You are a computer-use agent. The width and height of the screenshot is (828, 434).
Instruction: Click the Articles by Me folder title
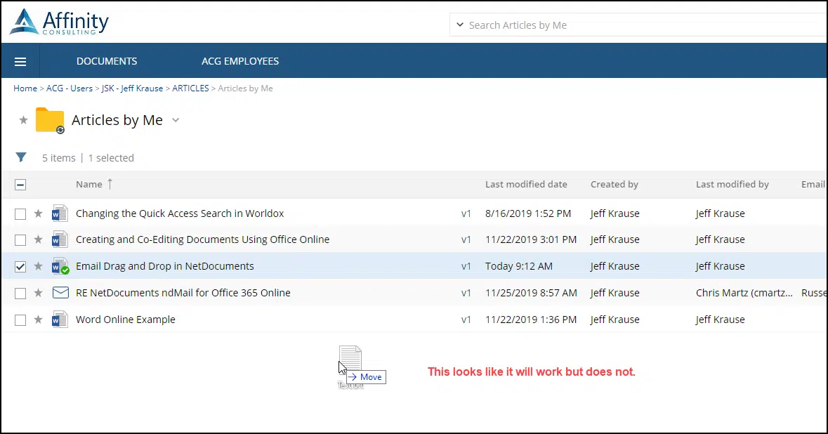pos(117,120)
